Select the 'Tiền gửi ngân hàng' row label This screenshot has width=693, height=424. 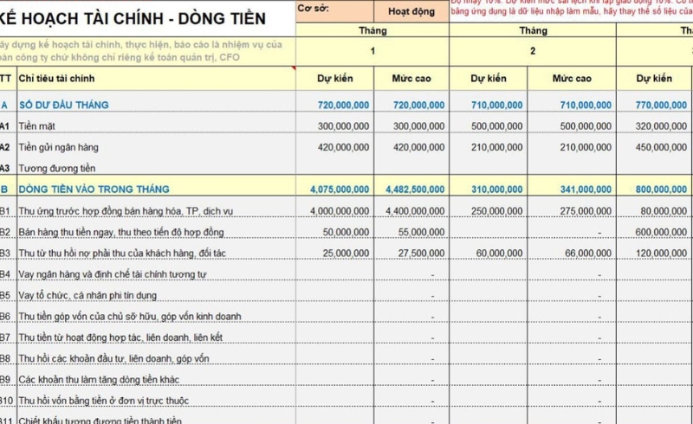(x=58, y=147)
